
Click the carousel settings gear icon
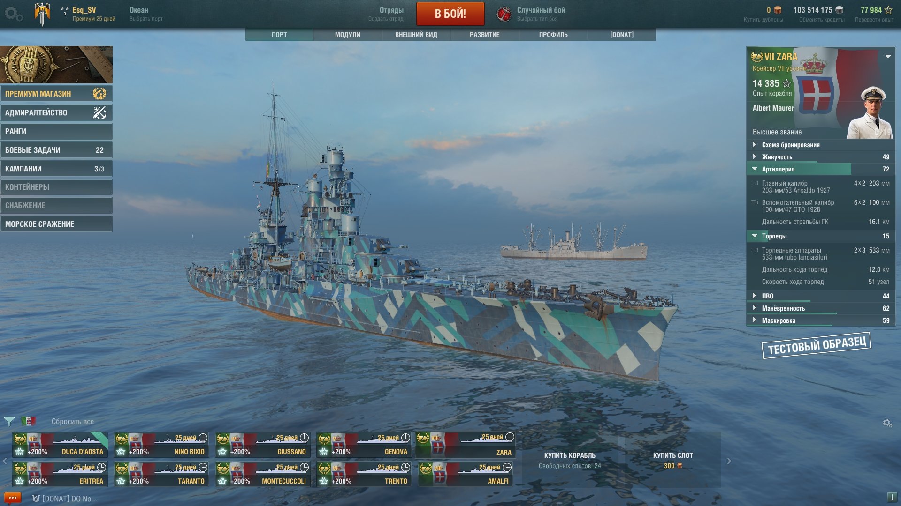pos(887,423)
